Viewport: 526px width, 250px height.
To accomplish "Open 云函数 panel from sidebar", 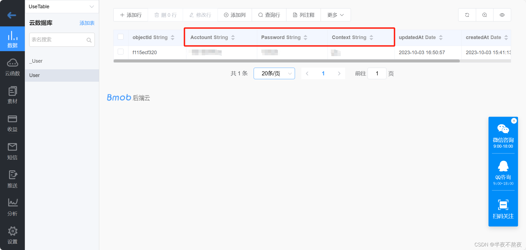I will click(12, 67).
